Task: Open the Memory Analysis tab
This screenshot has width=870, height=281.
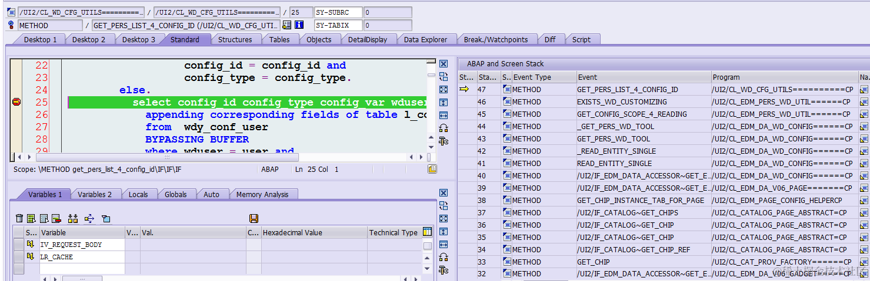Action: tap(262, 194)
